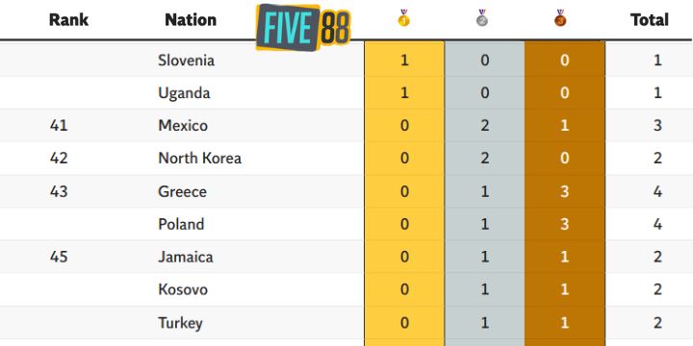
Task: Click Kosovo in the nation column
Action: click(x=183, y=289)
